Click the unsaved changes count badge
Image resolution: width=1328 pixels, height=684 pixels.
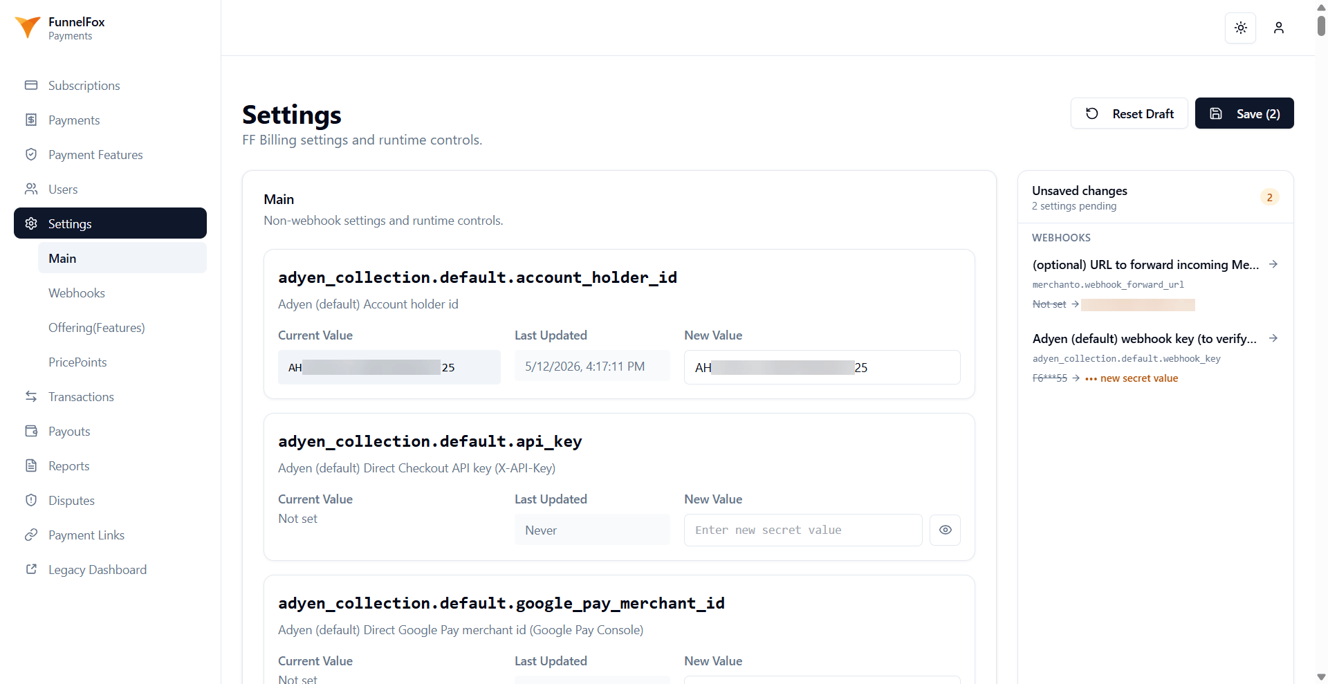(x=1269, y=197)
